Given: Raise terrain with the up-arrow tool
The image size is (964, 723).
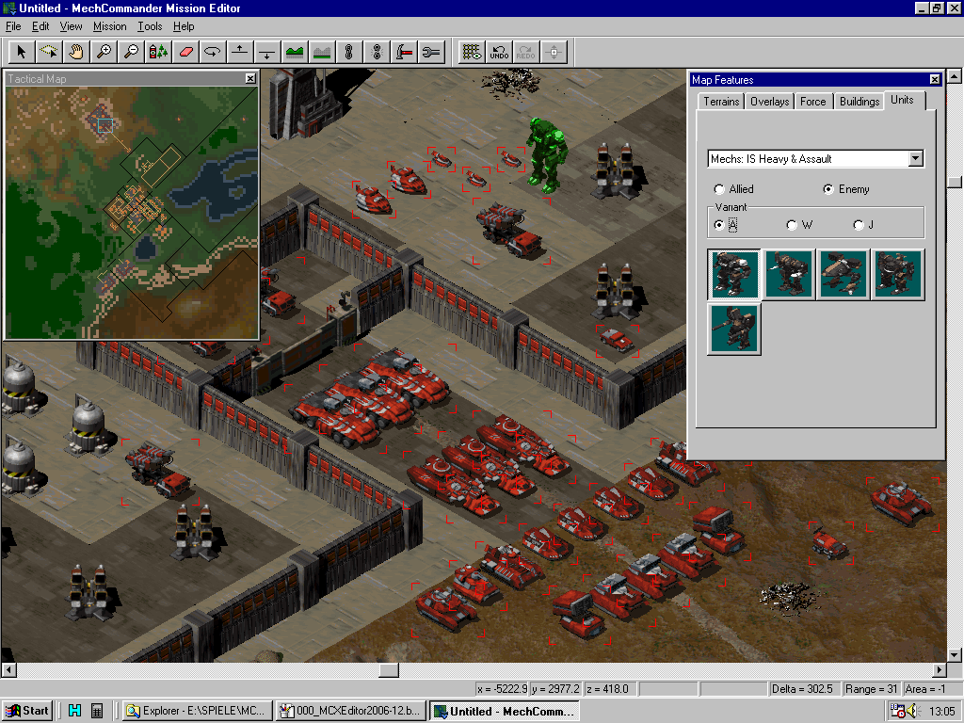Looking at the screenshot, I should pyautogui.click(x=240, y=53).
